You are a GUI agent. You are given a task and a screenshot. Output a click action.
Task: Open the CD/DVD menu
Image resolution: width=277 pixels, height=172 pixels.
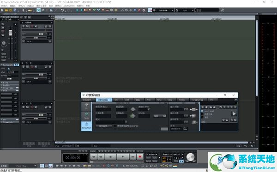point(69,6)
